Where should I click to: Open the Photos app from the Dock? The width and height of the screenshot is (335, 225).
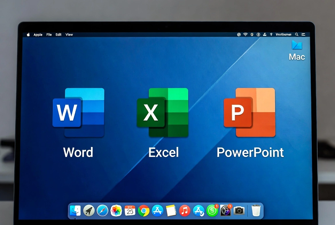[116, 210]
